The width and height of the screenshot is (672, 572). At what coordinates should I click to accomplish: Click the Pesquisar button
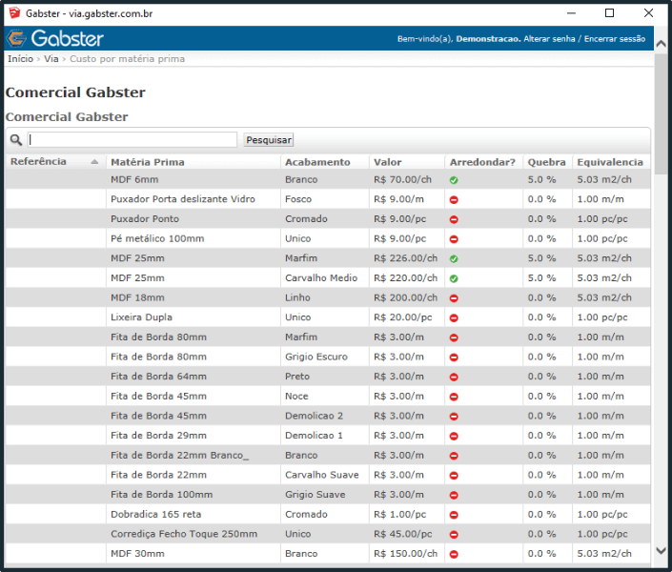(269, 140)
